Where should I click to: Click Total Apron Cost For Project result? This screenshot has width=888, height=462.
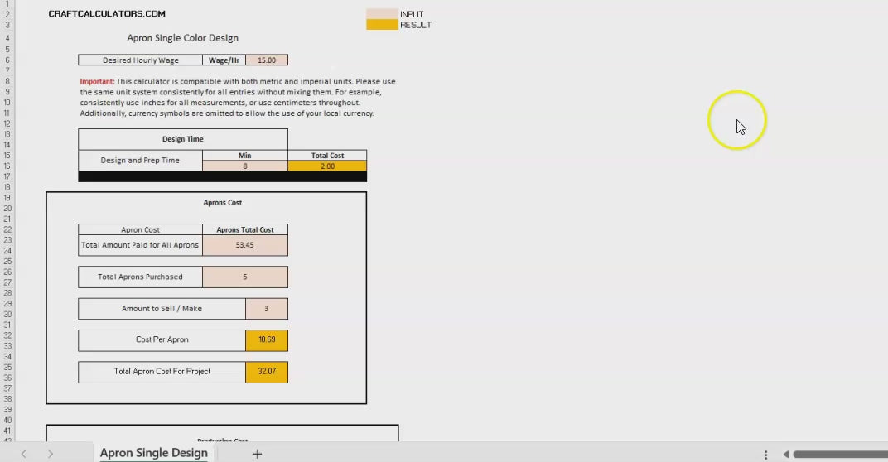(267, 372)
